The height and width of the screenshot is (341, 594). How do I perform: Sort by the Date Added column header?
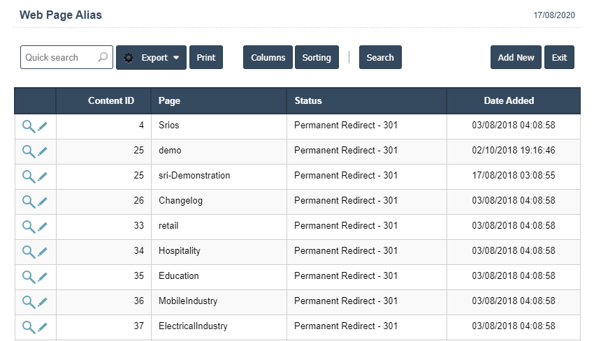509,101
